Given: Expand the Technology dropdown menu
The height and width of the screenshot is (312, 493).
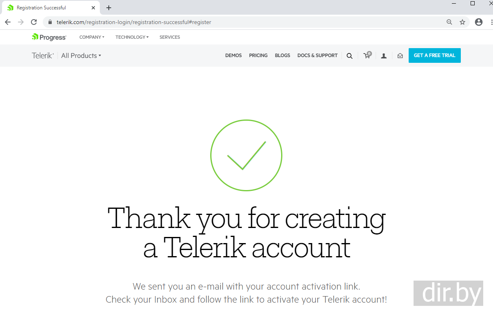Looking at the screenshot, I should coord(132,37).
